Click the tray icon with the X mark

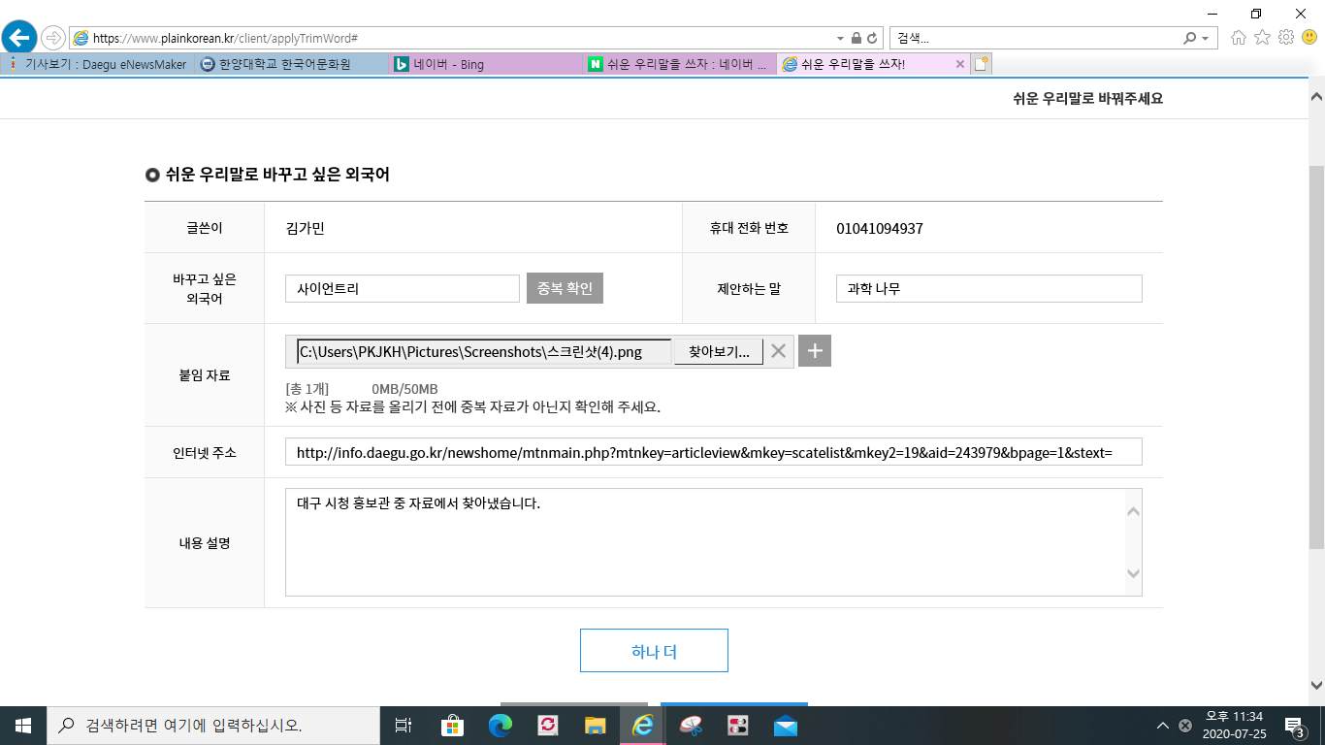(1184, 726)
